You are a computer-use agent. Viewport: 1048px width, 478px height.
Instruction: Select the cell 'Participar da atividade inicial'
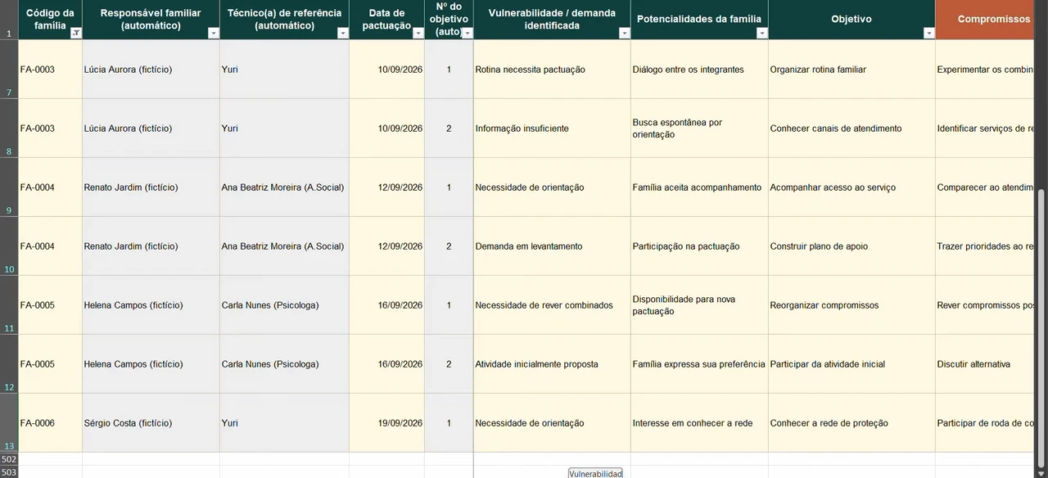851,364
